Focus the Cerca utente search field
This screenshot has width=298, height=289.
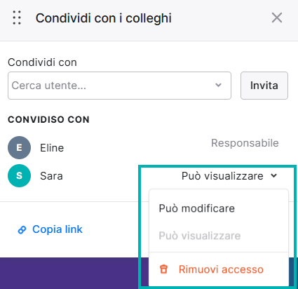pos(119,86)
